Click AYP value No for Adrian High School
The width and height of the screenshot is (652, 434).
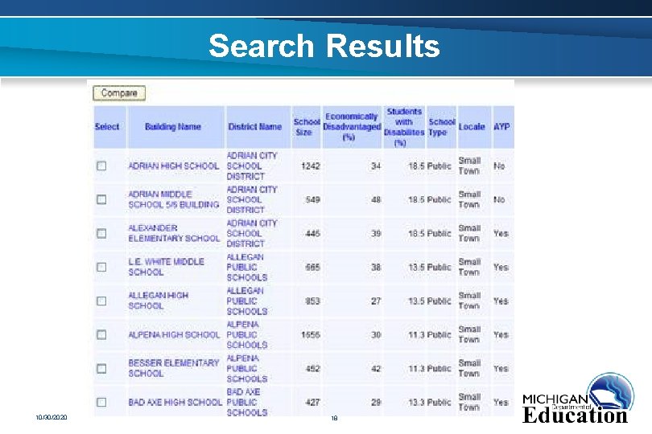click(x=499, y=166)
